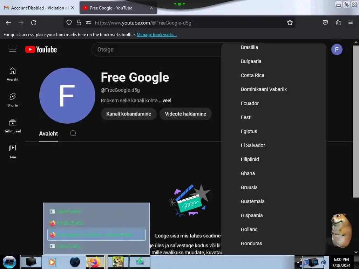Close the Free Google YouTube tab
The height and width of the screenshot is (269, 359).
coord(151,8)
